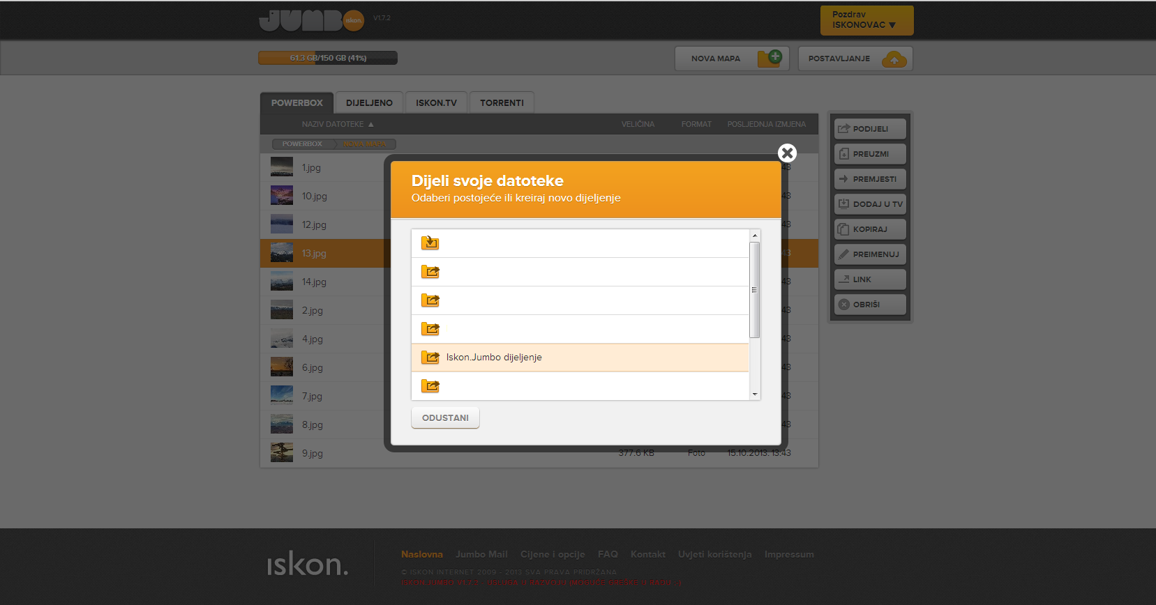Click the upload cloud icon
This screenshot has width=1156, height=605.
(x=894, y=59)
